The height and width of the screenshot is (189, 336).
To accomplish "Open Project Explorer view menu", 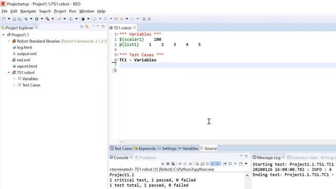I will [93, 26].
